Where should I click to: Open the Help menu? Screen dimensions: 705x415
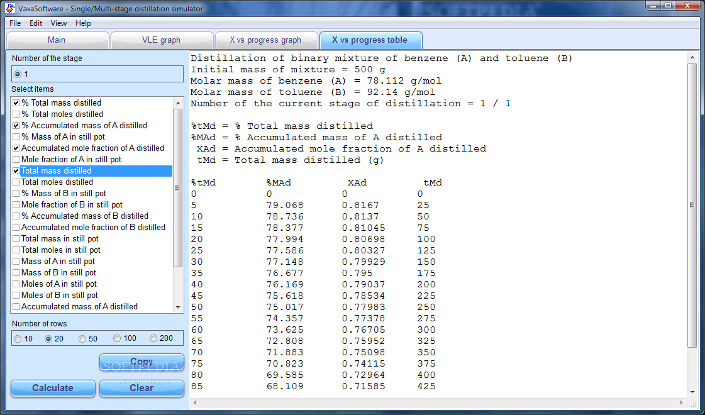[83, 23]
